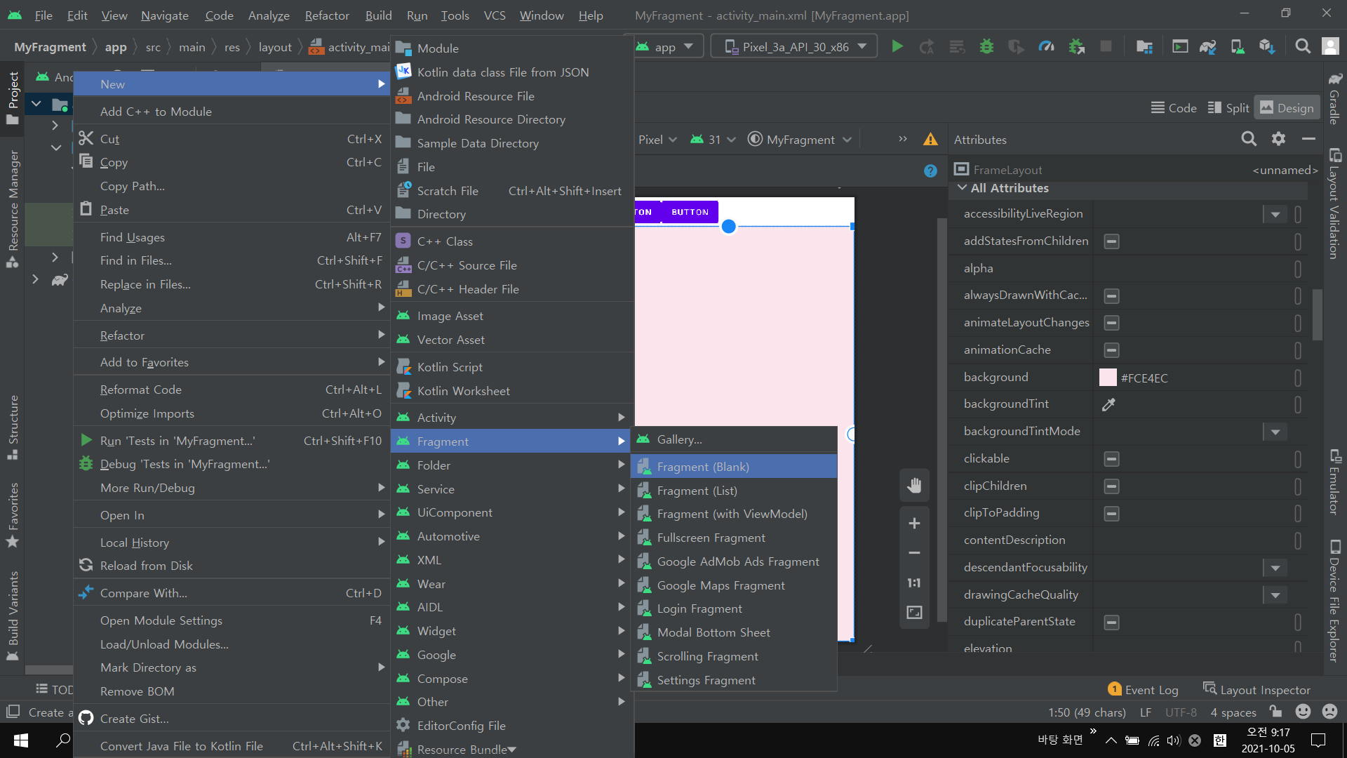
Task: Open the drawingCacheQuality dropdown
Action: click(1275, 595)
